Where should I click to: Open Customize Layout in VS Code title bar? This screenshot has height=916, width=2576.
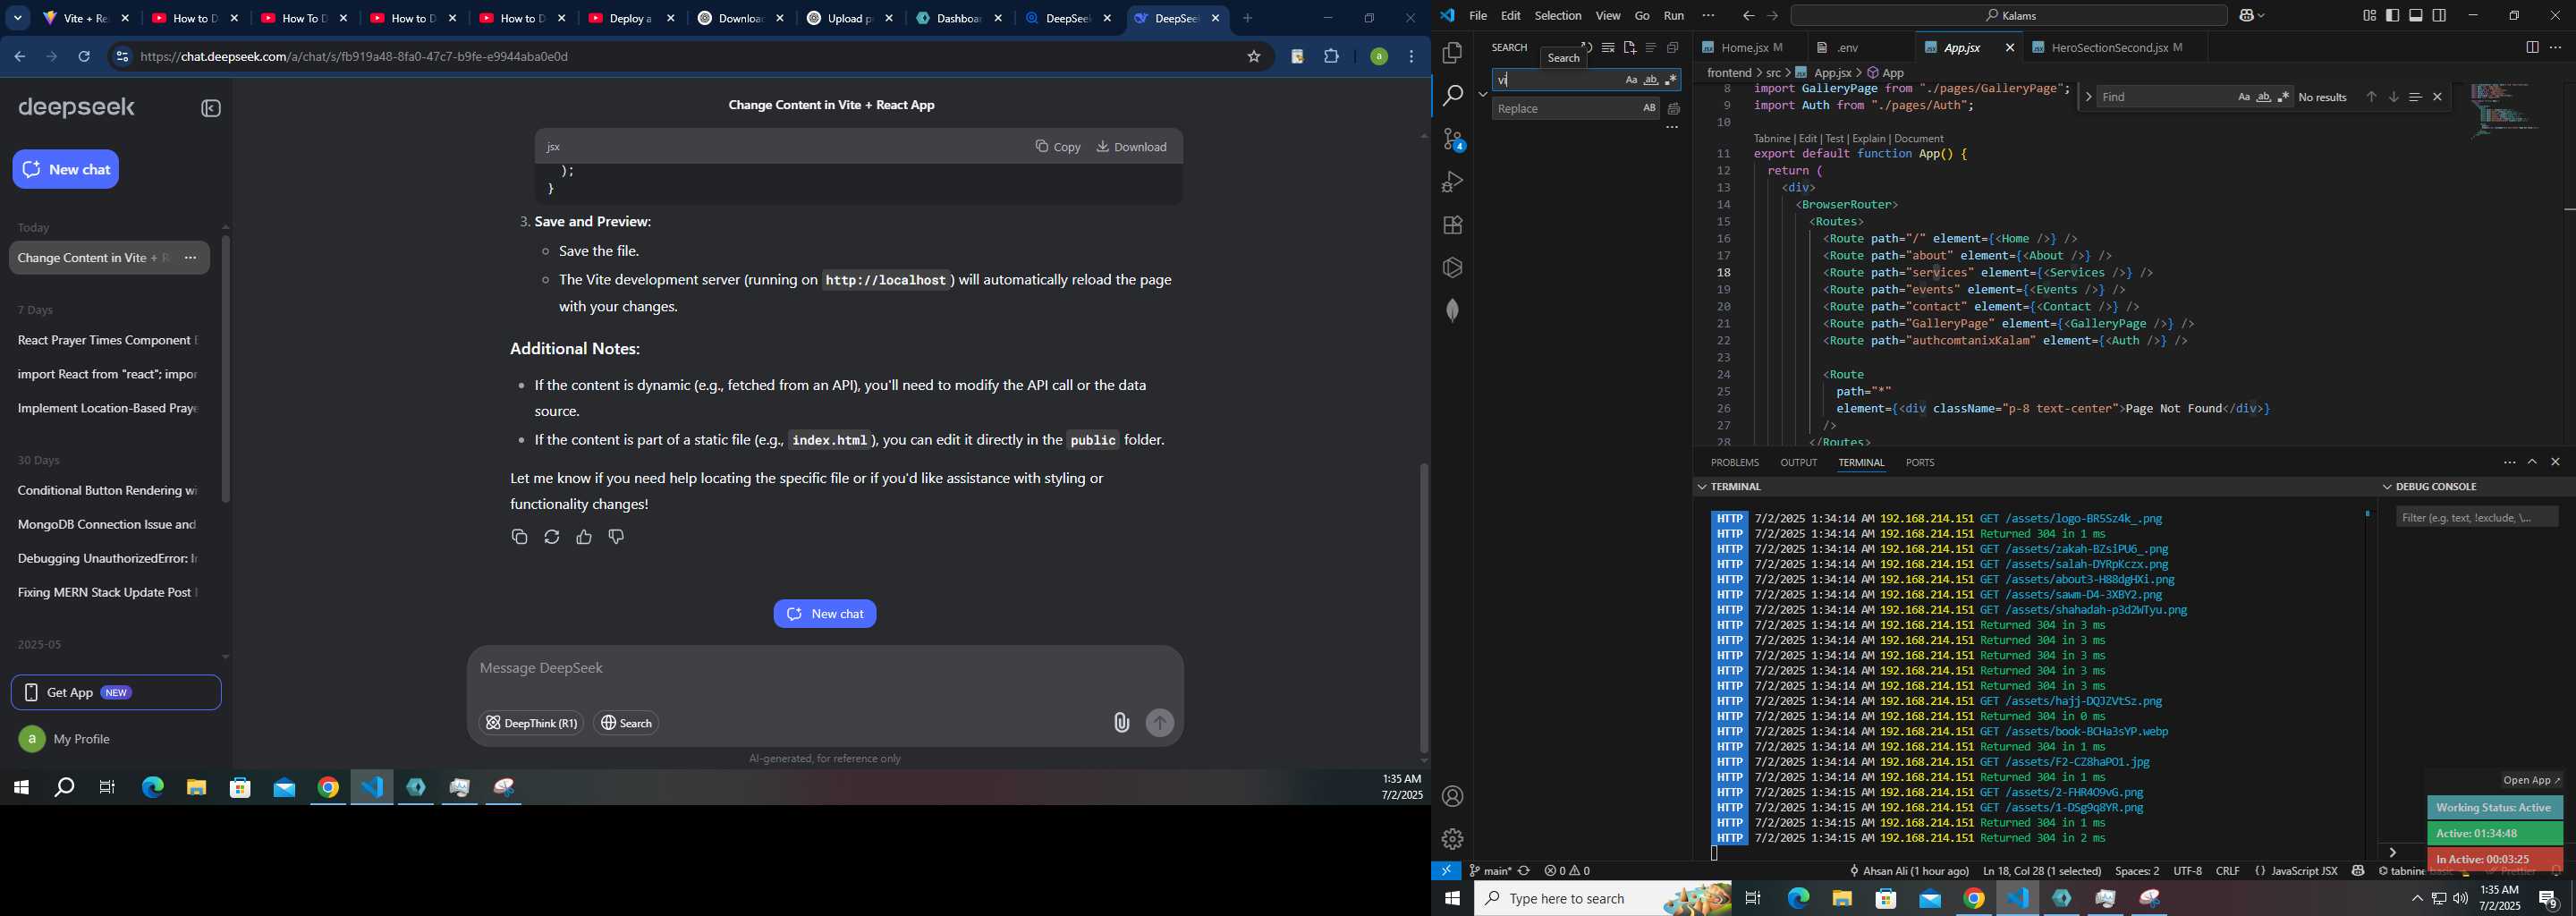click(x=2369, y=16)
